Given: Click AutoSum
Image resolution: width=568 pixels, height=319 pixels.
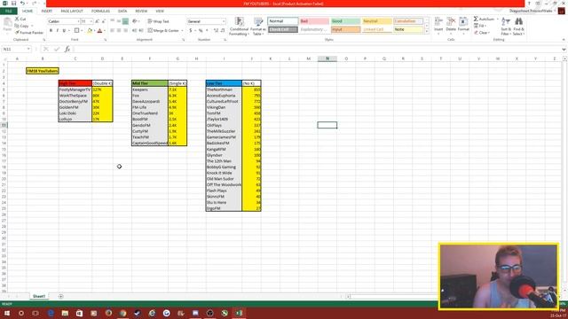Looking at the screenshot, I should (484, 19).
